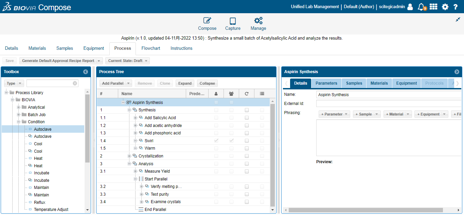Click the step icon beside Swirl

141,141
